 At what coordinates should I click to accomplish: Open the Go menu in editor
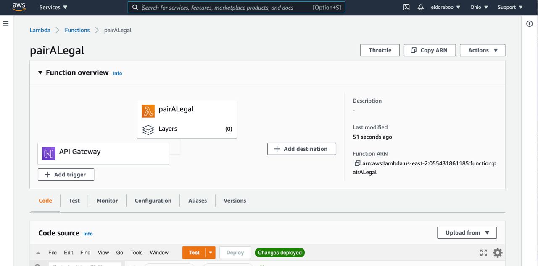[x=120, y=253]
